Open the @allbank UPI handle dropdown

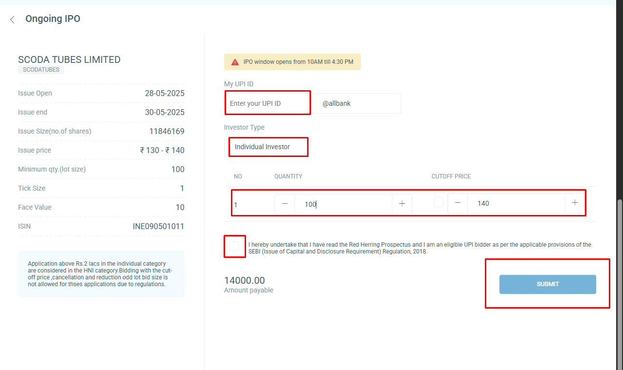pos(356,103)
